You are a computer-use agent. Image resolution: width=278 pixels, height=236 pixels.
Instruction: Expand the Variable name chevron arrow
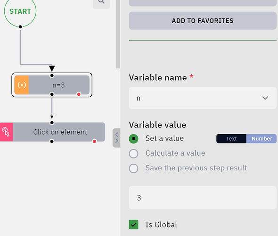[x=265, y=98]
